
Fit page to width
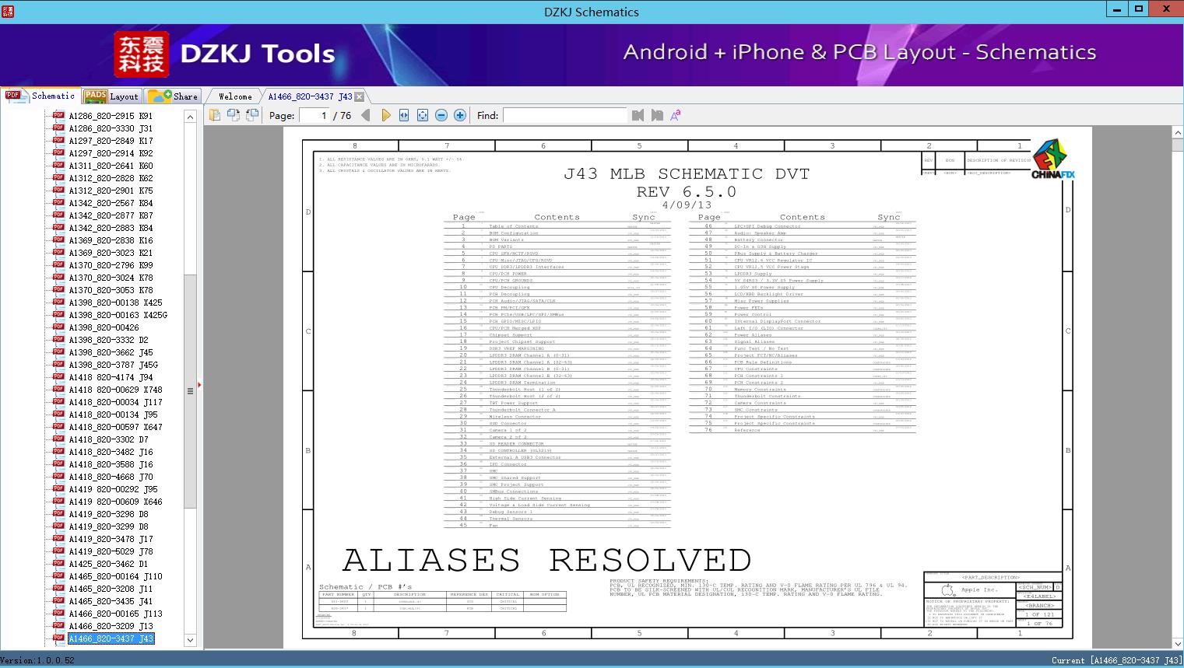[x=404, y=115]
